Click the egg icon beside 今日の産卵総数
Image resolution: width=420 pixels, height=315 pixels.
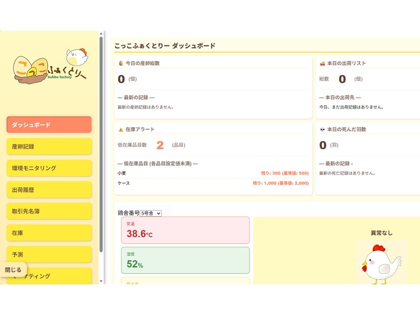(121, 63)
